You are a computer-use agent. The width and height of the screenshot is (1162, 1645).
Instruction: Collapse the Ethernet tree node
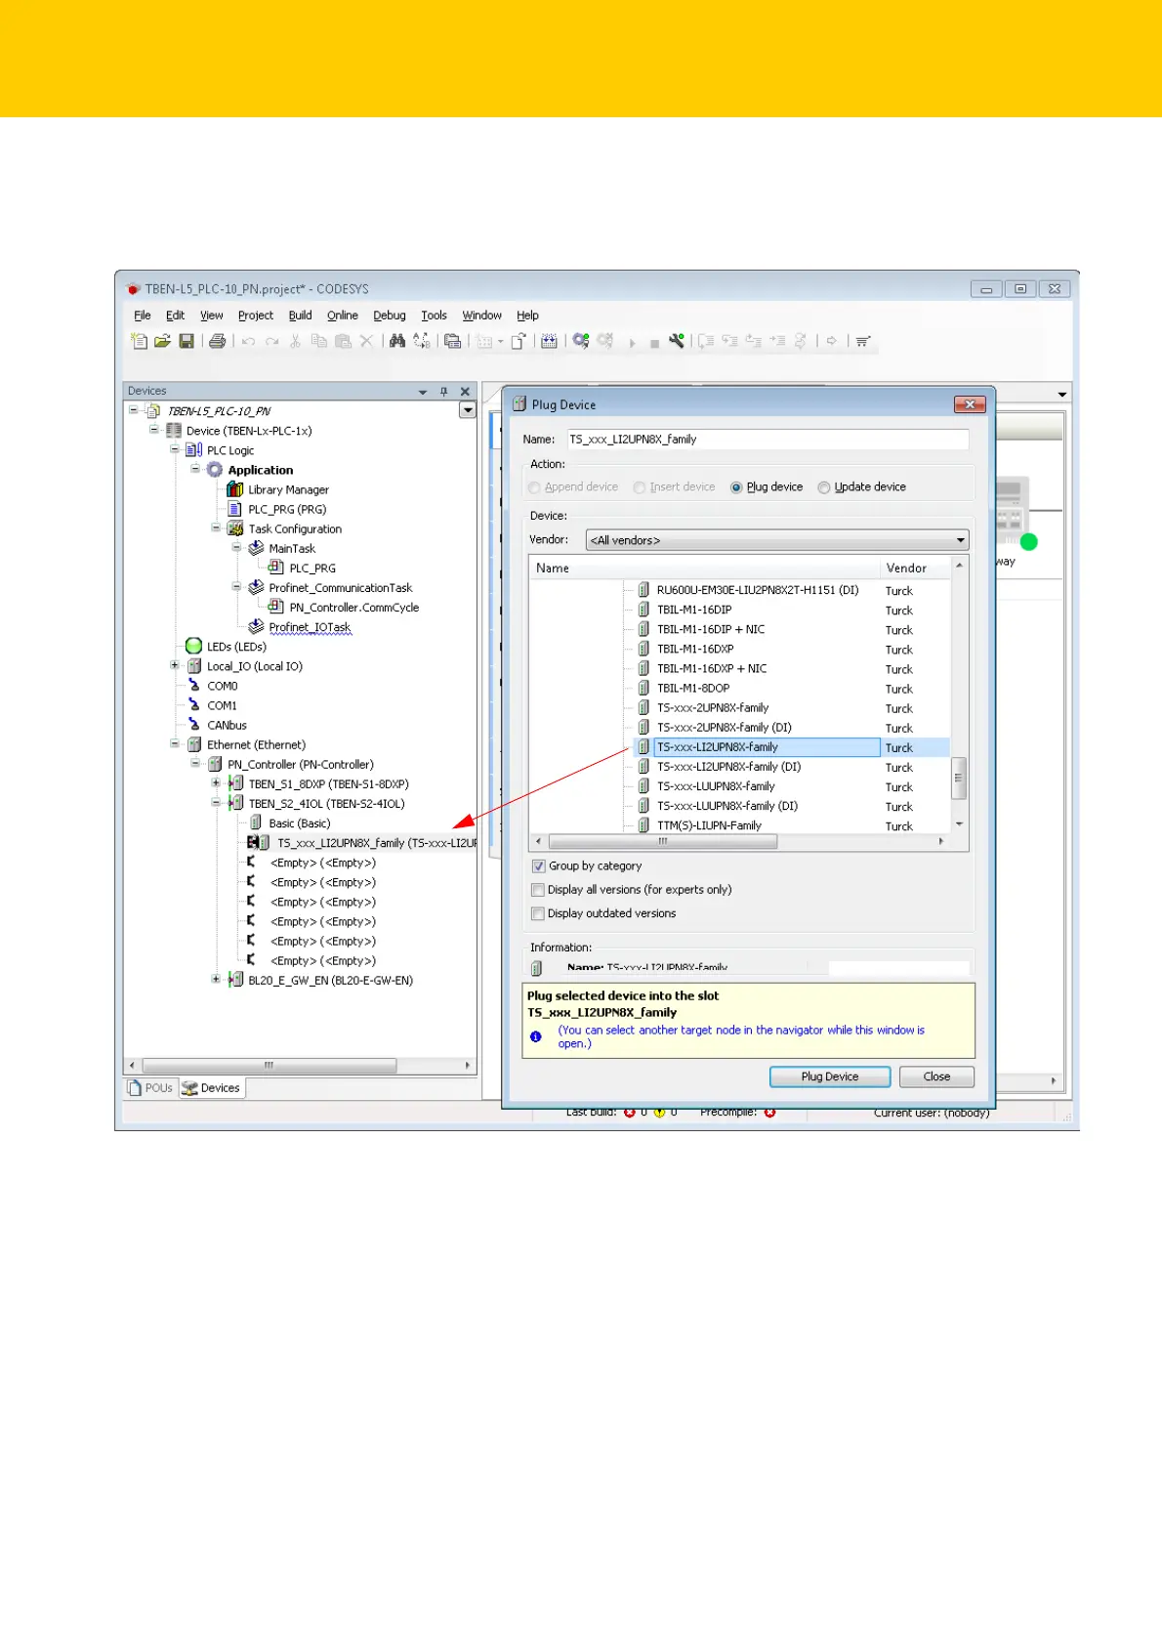[175, 744]
